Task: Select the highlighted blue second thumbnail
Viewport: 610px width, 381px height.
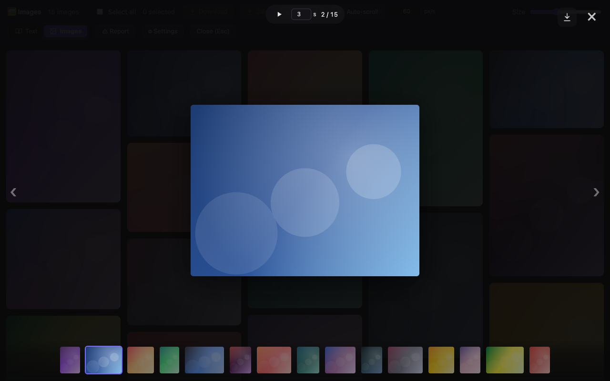Action: click(x=104, y=360)
